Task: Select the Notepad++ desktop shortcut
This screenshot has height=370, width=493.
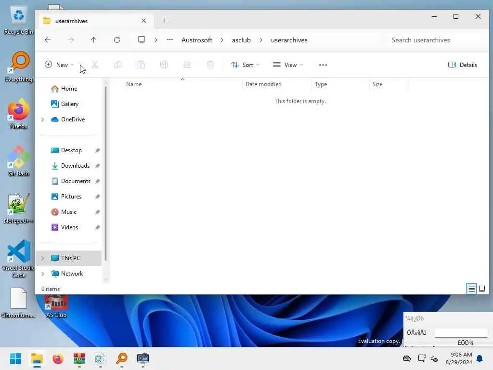Action: pyautogui.click(x=19, y=208)
